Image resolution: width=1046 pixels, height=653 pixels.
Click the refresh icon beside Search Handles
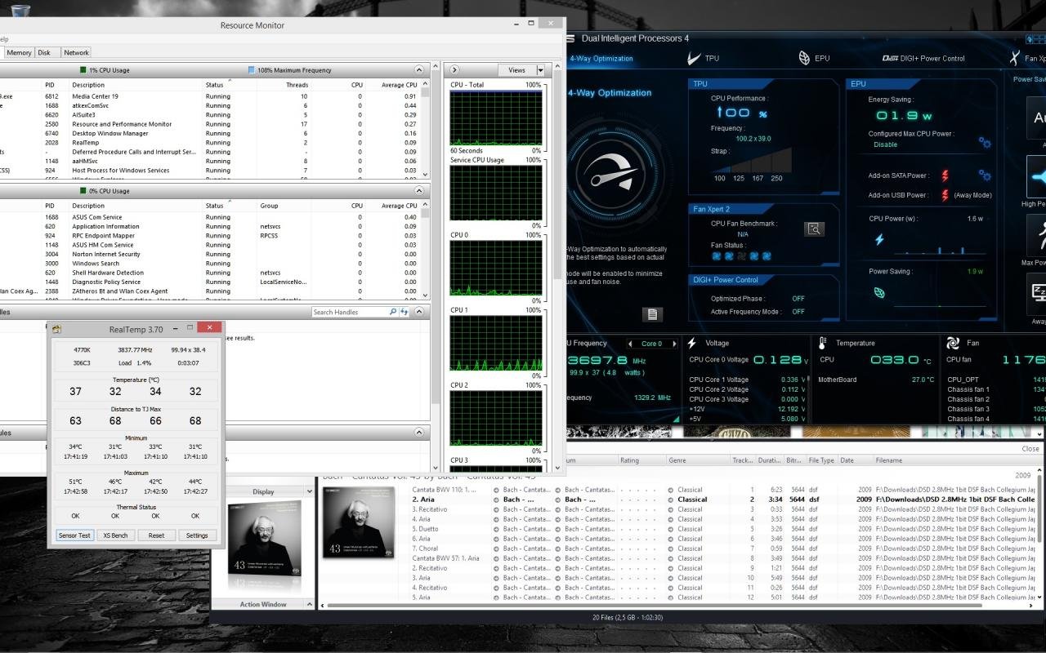pos(405,312)
